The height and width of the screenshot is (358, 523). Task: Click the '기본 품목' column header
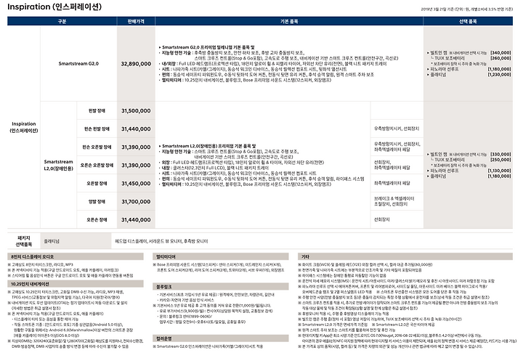point(289,21)
